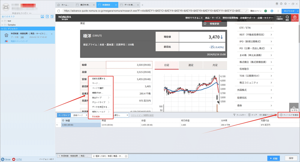The width and height of the screenshot is (300, 162).
Task: Choose 列を削除 in context menu
Action: tap(96, 117)
